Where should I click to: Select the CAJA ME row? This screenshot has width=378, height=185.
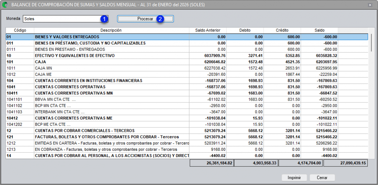click(187, 74)
